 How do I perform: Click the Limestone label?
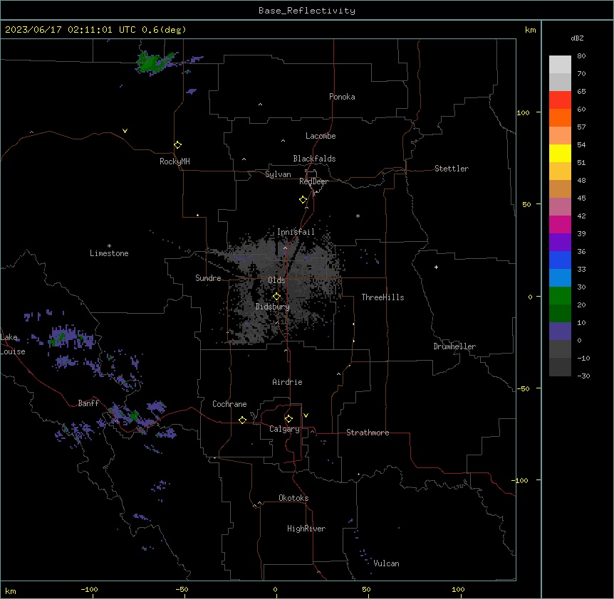109,253
